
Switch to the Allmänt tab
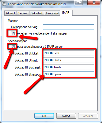(x=10, y=13)
